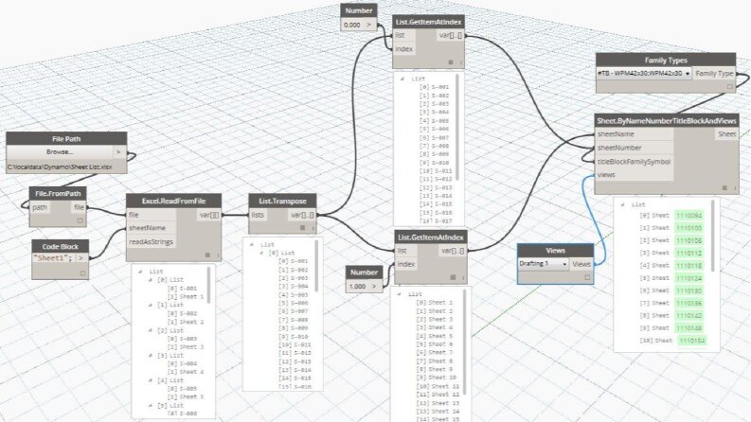The height and width of the screenshot is (422, 751).
Task: Collapse the List in Sheet 1 GetItemAtIndex preview
Action: (x=400, y=294)
